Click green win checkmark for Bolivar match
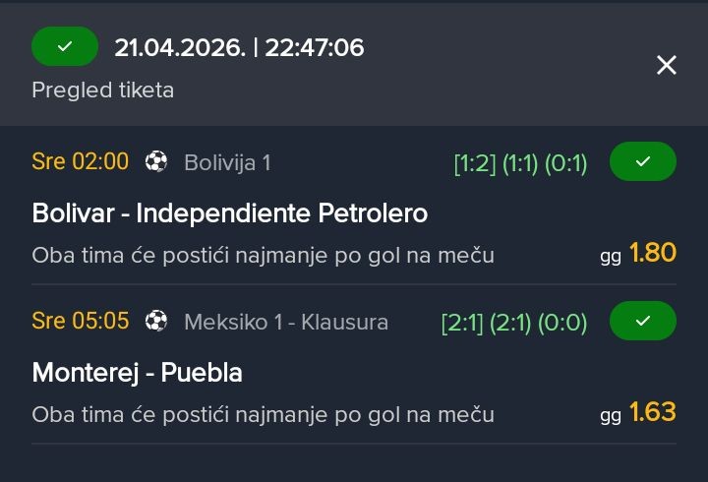 [x=643, y=161]
